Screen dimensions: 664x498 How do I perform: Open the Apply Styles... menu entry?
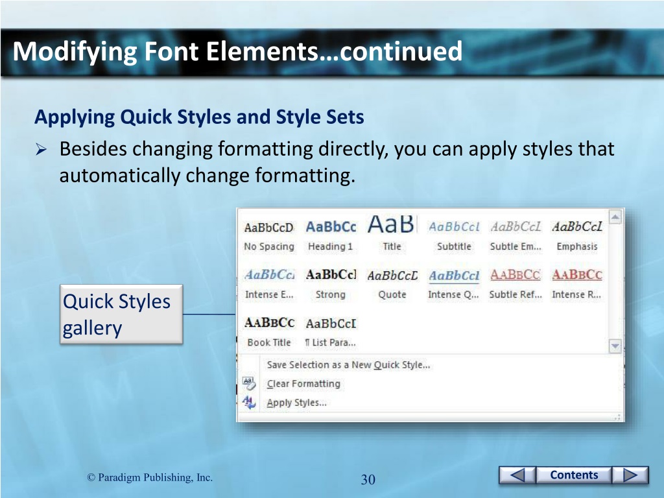[296, 403]
